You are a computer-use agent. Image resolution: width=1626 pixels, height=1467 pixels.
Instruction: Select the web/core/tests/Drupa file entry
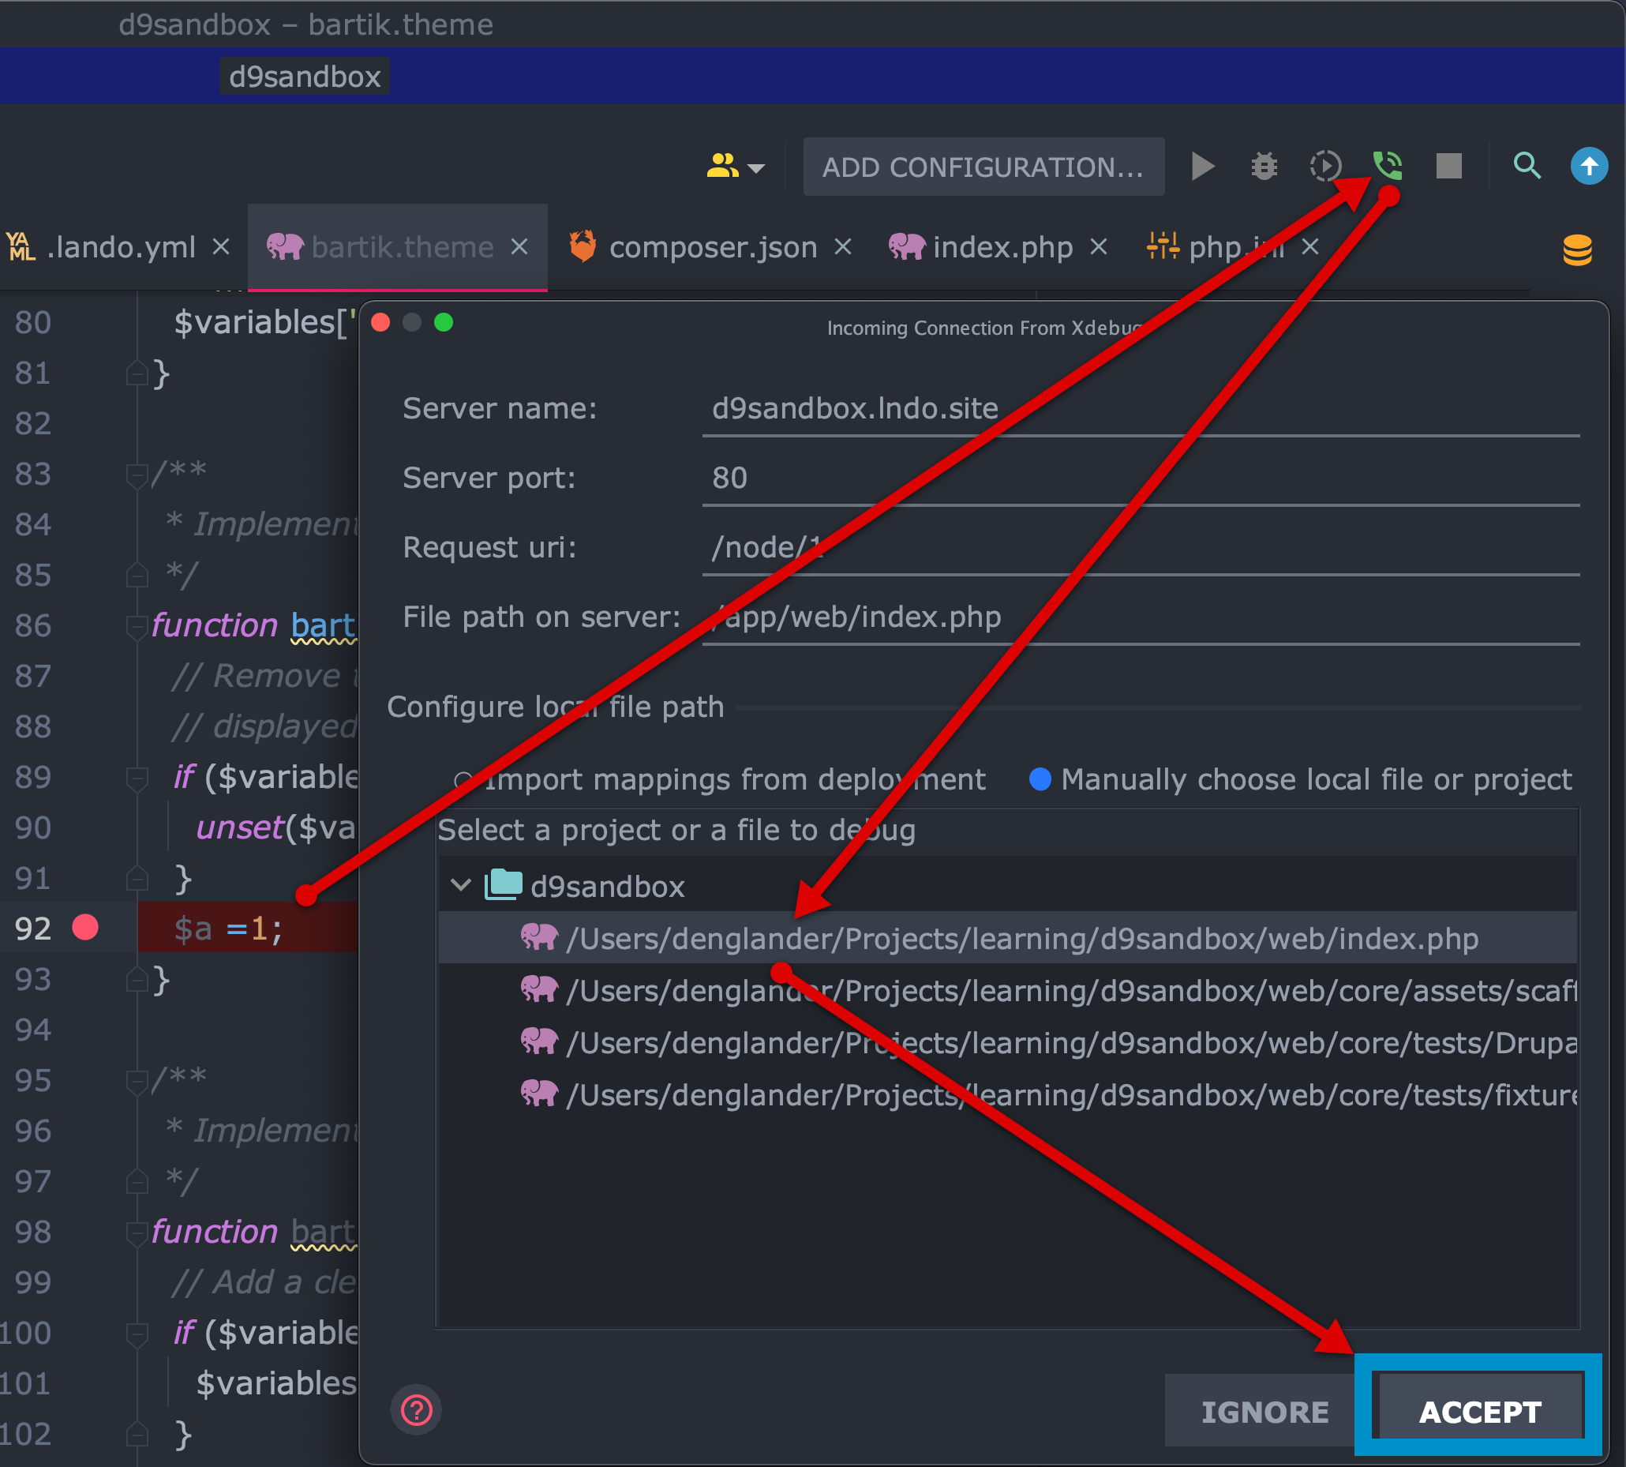coord(1007,1043)
